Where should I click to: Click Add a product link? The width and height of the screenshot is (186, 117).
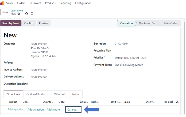click(x=16, y=110)
